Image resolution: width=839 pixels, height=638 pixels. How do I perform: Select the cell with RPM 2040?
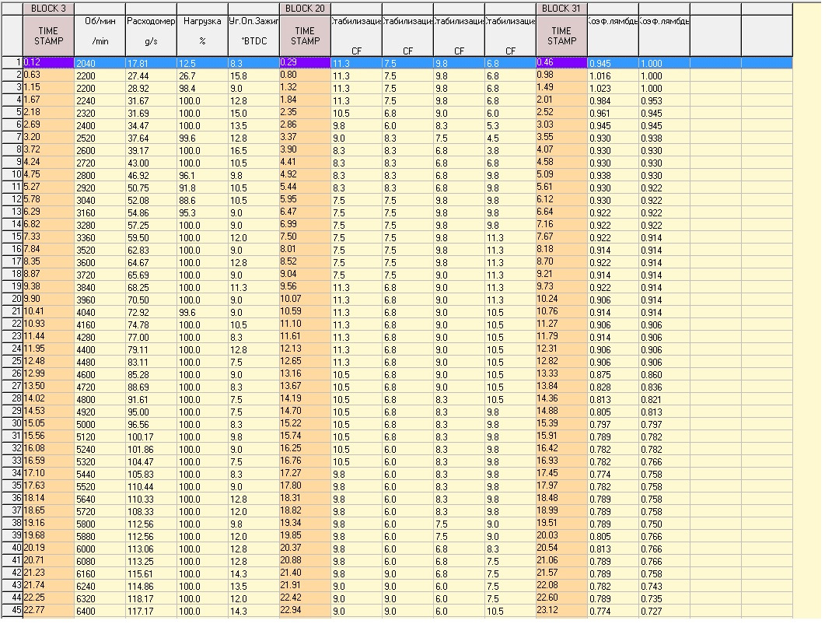coord(100,63)
